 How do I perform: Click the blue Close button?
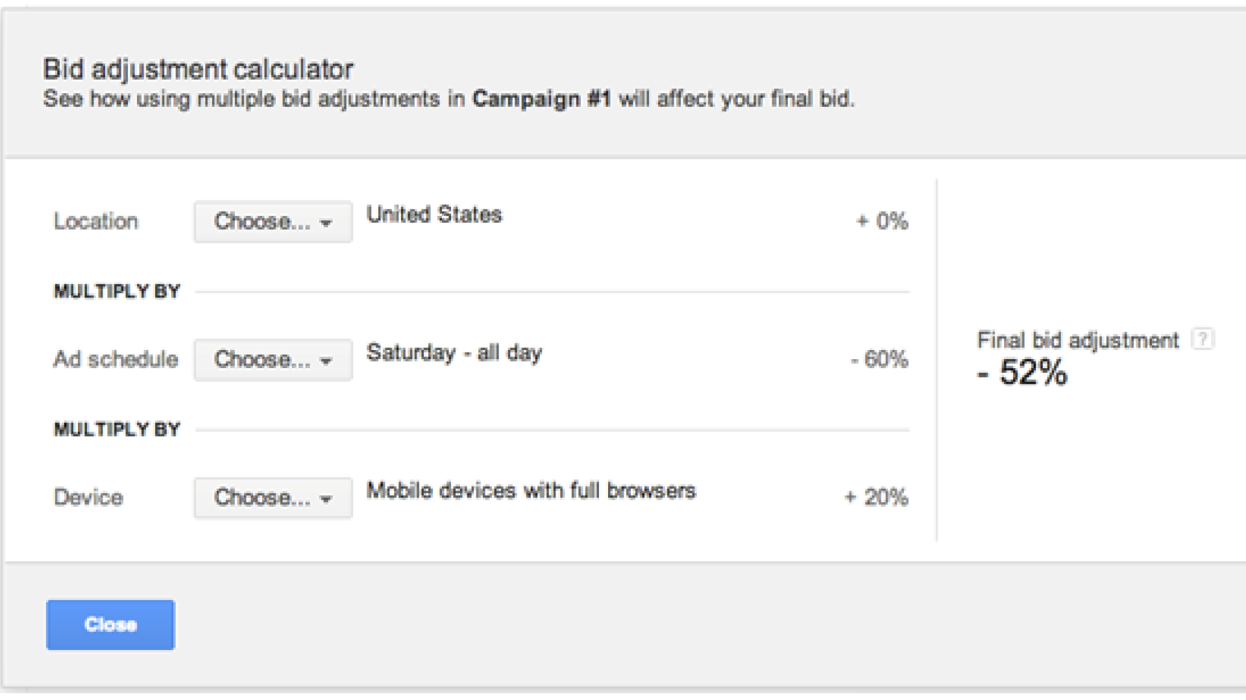tap(110, 625)
